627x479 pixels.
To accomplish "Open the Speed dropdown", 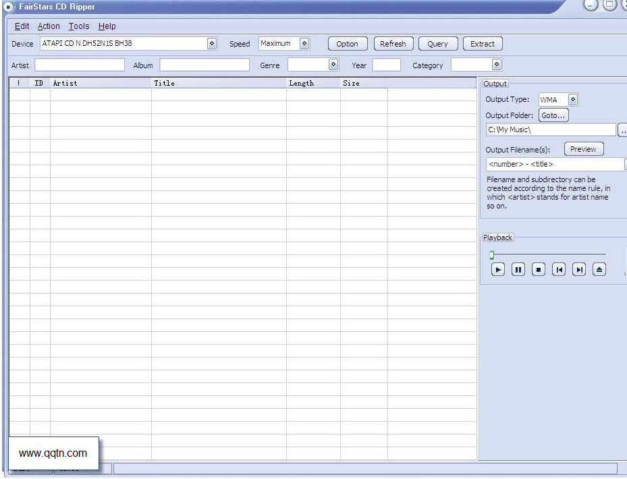I will (x=304, y=44).
